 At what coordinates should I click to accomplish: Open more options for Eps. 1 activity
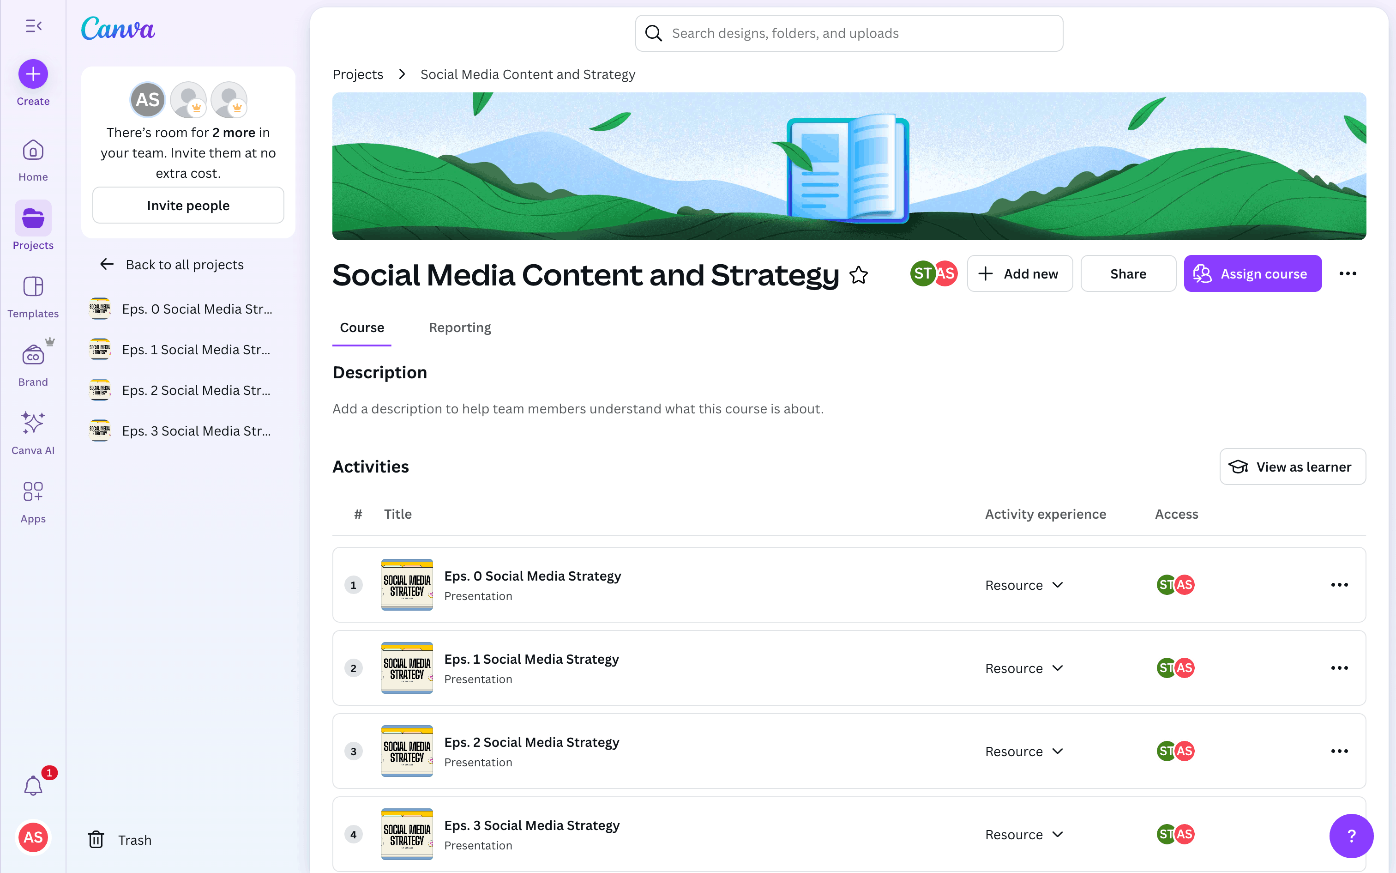pos(1339,668)
